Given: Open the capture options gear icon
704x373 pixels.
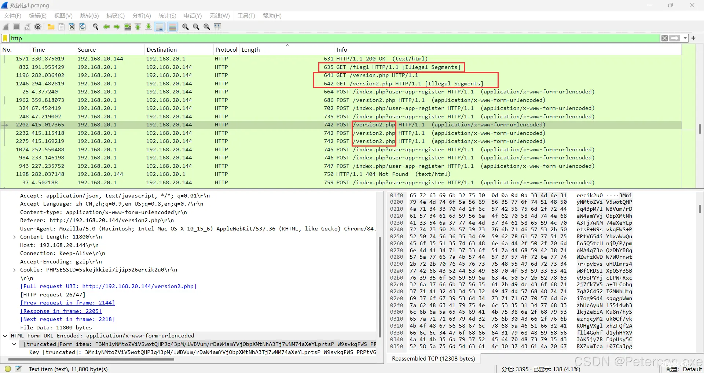Looking at the screenshot, I should (x=38, y=27).
